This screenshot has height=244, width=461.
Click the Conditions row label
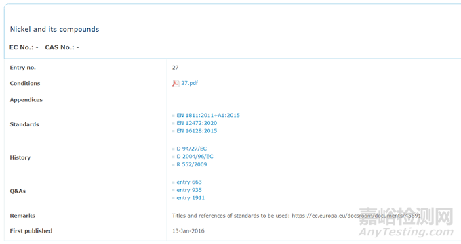pos(25,83)
